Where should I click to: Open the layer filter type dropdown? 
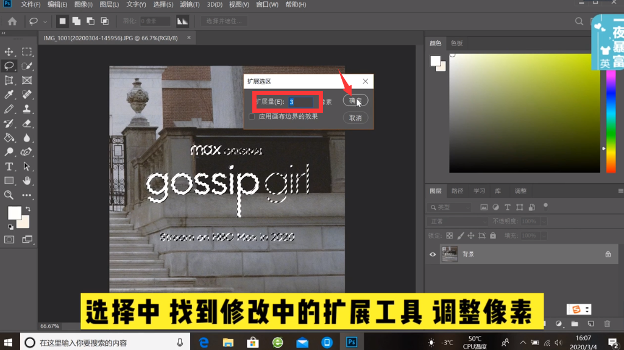point(449,207)
